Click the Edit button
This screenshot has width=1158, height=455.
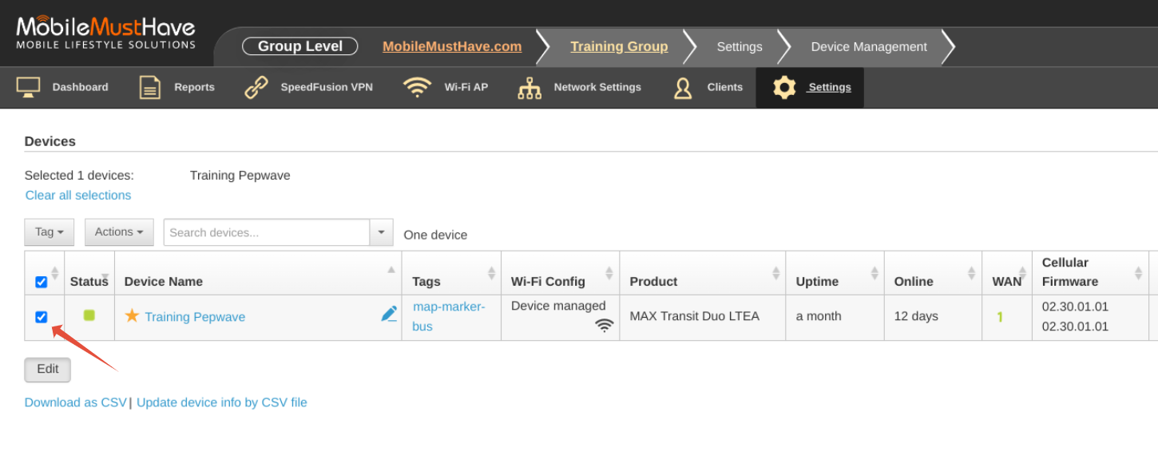click(48, 369)
